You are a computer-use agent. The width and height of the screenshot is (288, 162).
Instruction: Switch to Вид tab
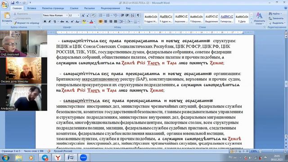coord(128,8)
